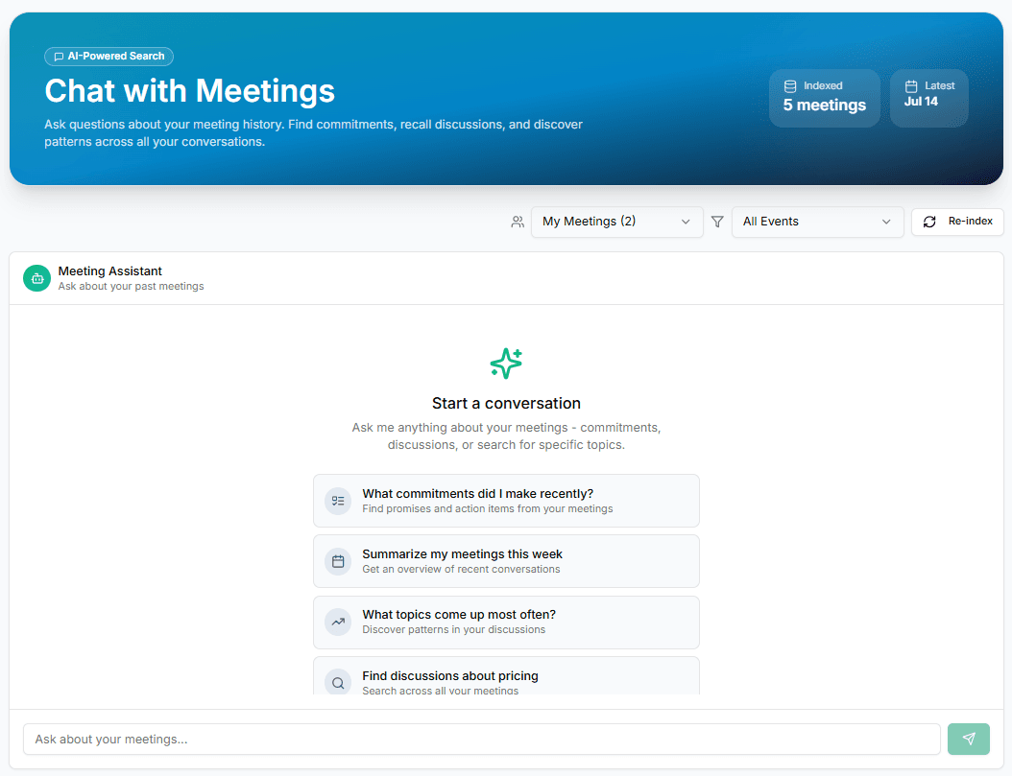The image size is (1012, 776).
Task: Click the checklist icon on commitments suggestion
Action: pos(338,501)
